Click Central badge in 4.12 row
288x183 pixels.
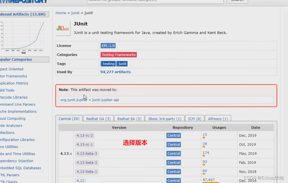[x=173, y=180]
